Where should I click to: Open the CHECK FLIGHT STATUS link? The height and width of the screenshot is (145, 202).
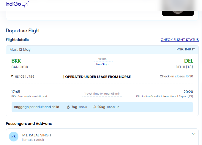[x=180, y=40]
